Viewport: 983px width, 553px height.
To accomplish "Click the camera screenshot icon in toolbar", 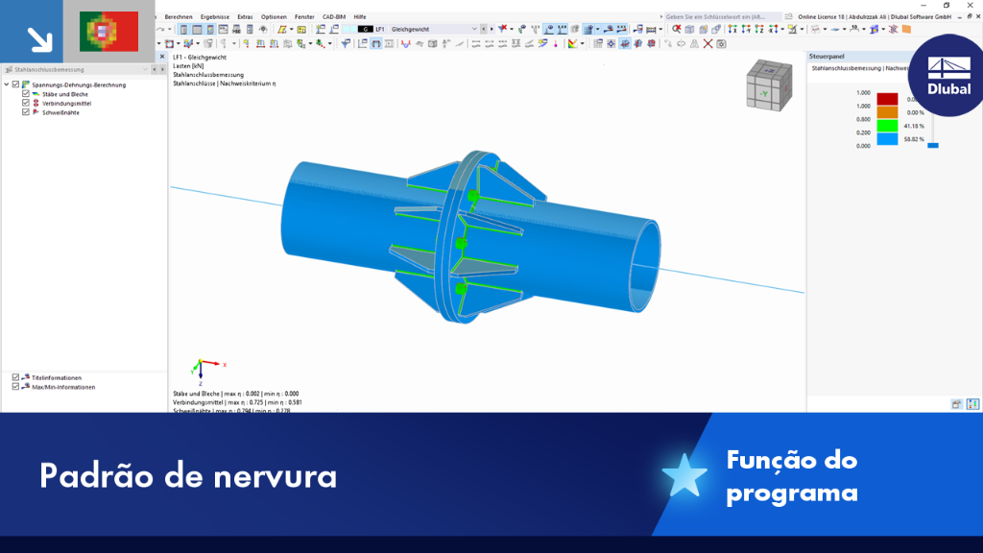I will [x=722, y=44].
